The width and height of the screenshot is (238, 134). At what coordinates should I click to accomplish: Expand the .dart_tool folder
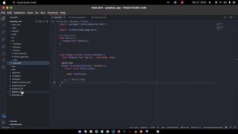click(x=16, y=25)
